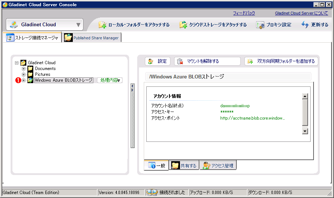Select Pictures in the tree
Image resolution: width=334 pixels, height=198 pixels.
42,74
